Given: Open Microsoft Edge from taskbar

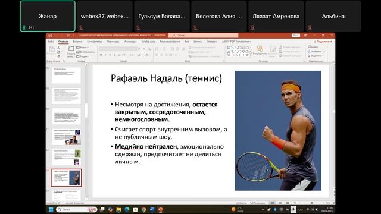Looking at the screenshot, I should 127,209.
